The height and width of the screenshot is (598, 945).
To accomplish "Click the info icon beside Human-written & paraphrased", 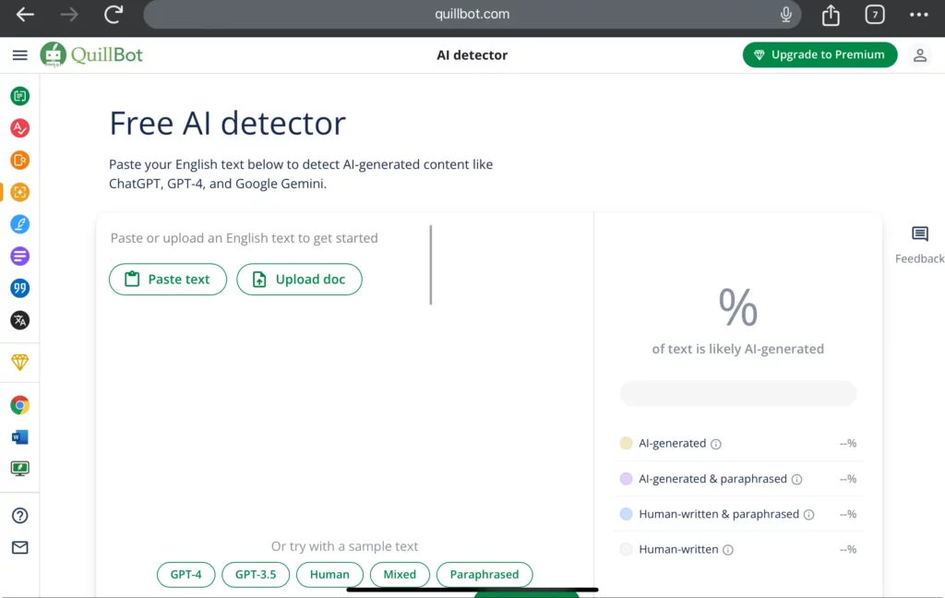I will tap(808, 515).
